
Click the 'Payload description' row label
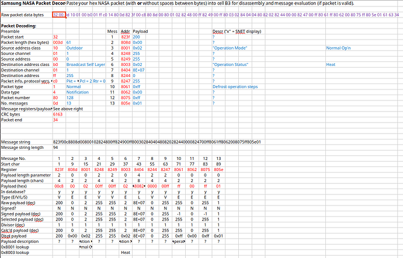click(20, 242)
